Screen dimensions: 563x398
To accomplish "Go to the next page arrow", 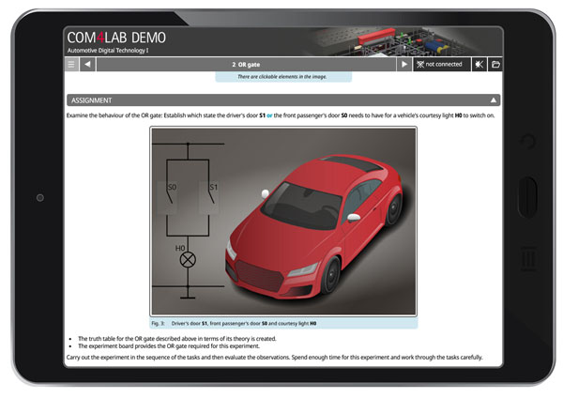I will point(404,65).
